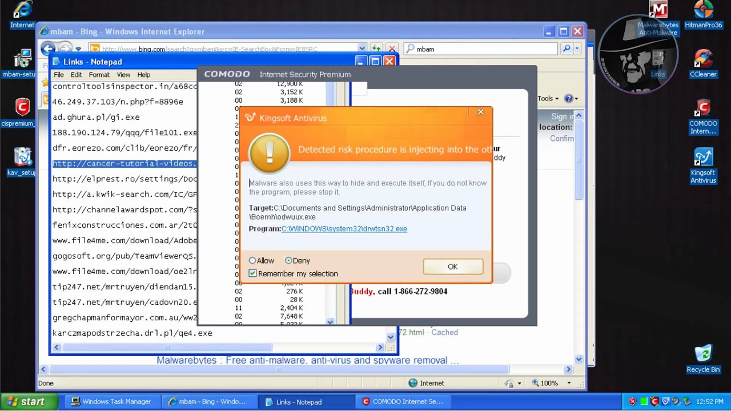Open the Cached link in Bing results
The height and width of the screenshot is (411, 731).
(x=444, y=332)
